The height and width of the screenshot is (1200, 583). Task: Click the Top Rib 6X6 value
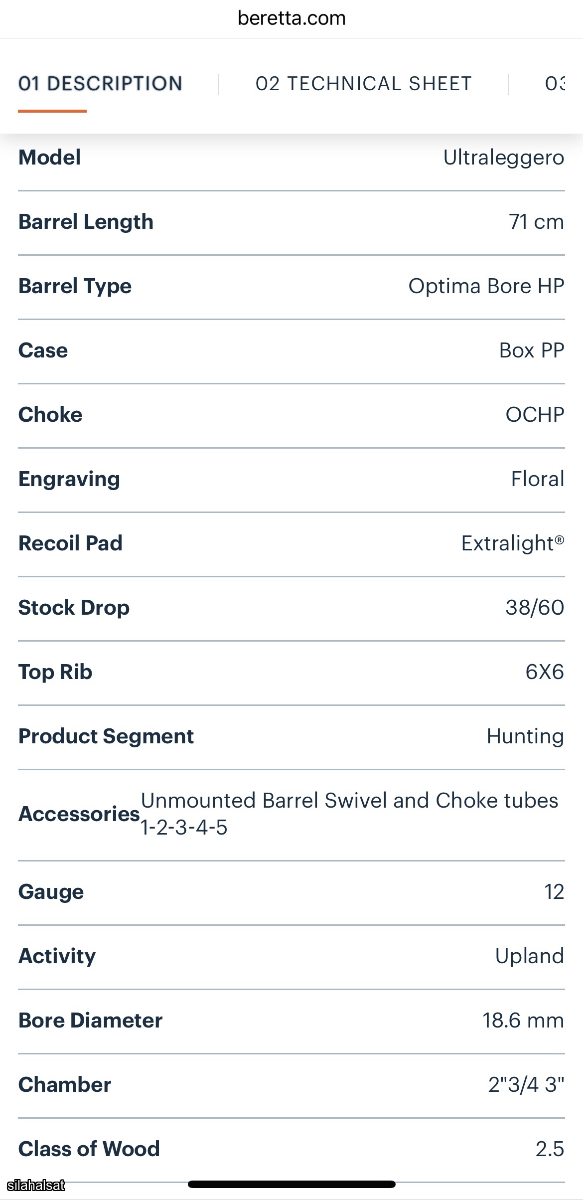[x=545, y=672]
